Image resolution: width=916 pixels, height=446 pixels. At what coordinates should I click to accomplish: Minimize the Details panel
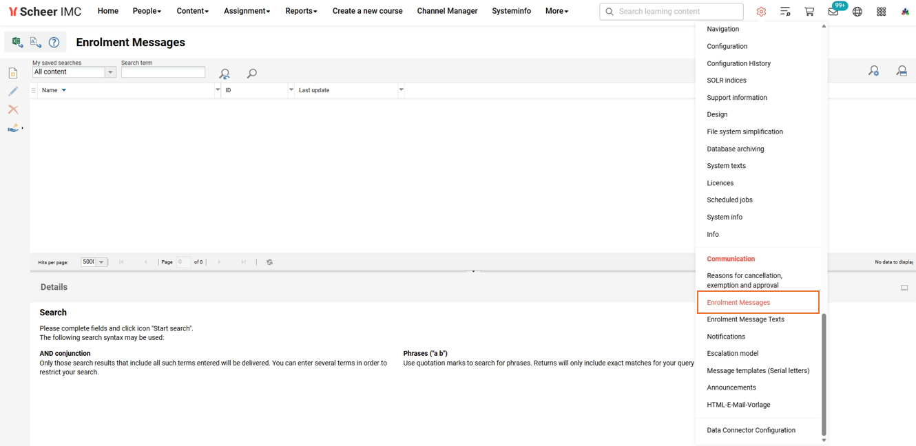pos(904,288)
